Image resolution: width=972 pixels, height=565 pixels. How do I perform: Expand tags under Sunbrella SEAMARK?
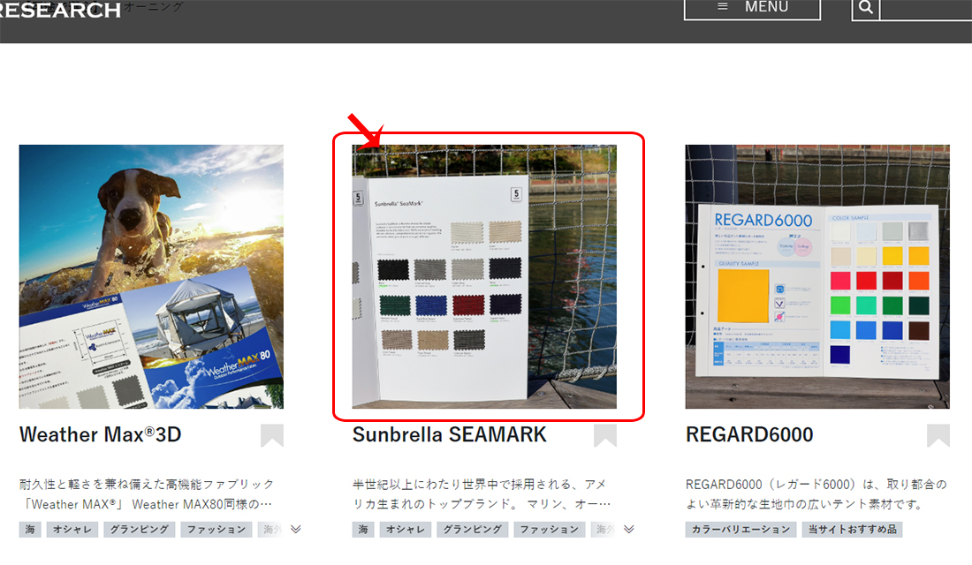[x=628, y=529]
